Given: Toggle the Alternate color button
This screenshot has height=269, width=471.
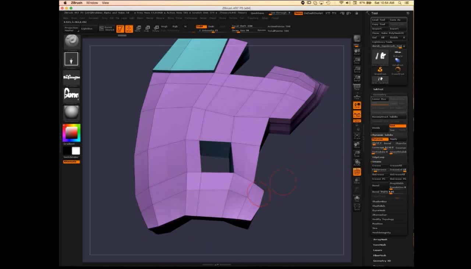Looking at the screenshot, I should [71, 162].
